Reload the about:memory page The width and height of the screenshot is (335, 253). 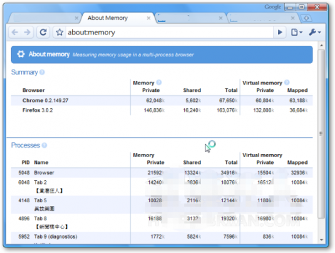pyautogui.click(x=43, y=33)
